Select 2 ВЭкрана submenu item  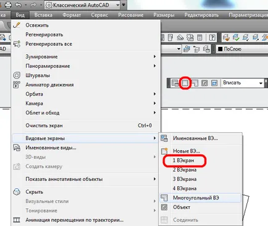point(201,170)
